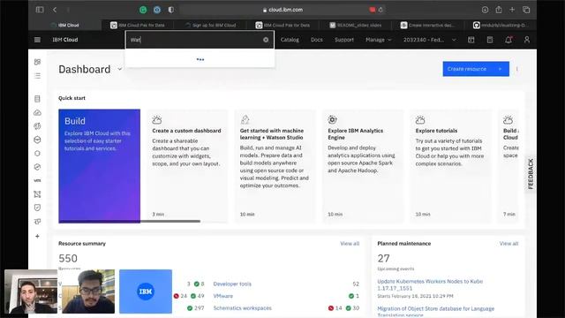Click the '550' resource count
The height and width of the screenshot is (318, 565).
click(68, 258)
